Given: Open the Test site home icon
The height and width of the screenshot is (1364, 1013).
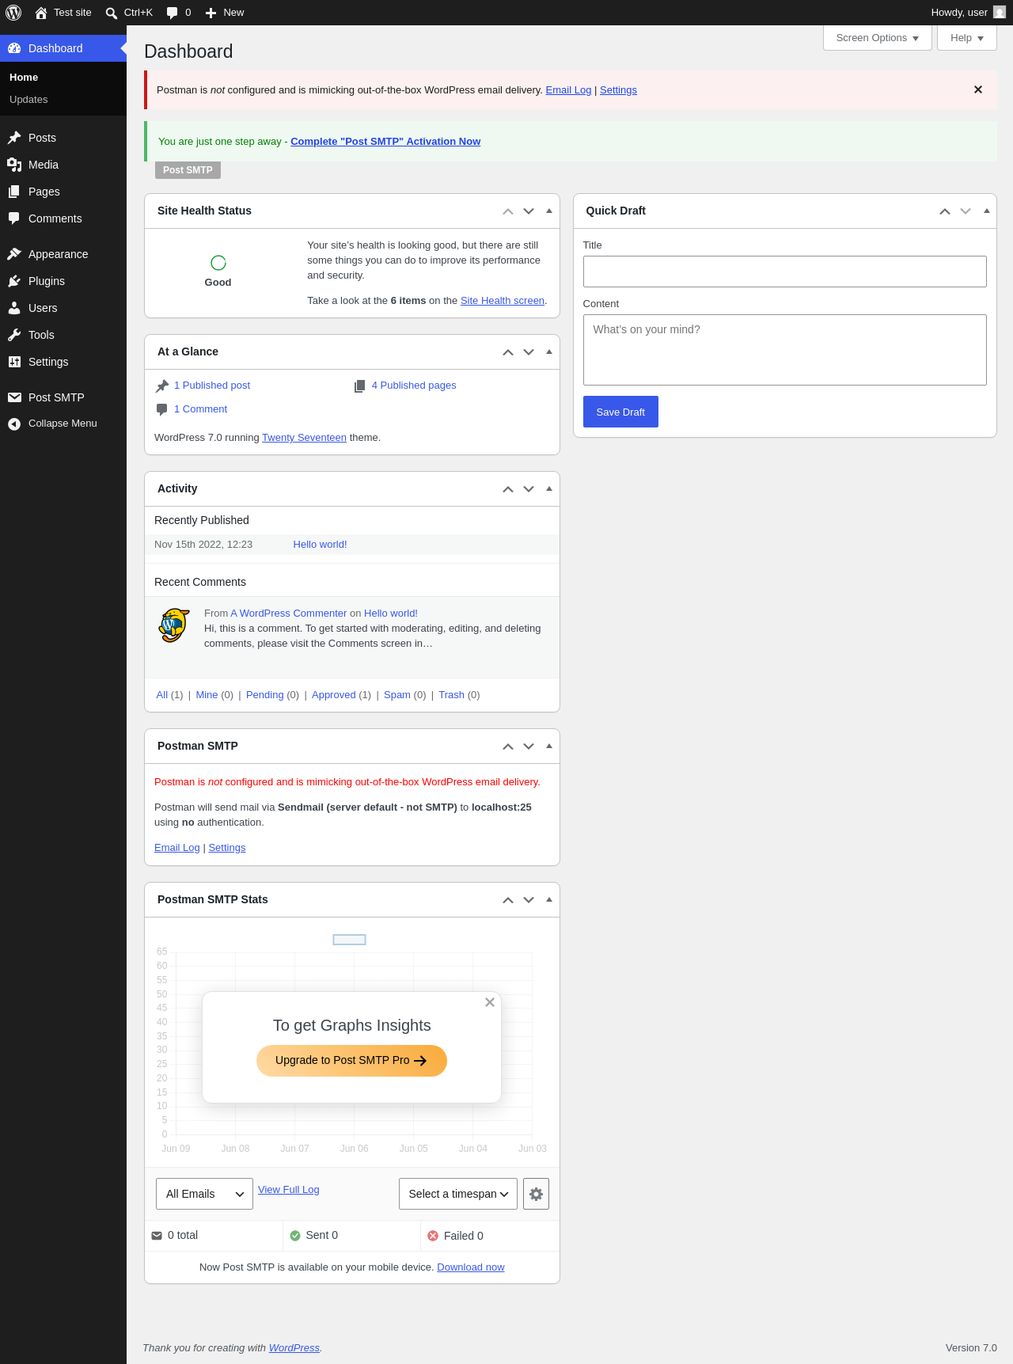Looking at the screenshot, I should [x=41, y=13].
